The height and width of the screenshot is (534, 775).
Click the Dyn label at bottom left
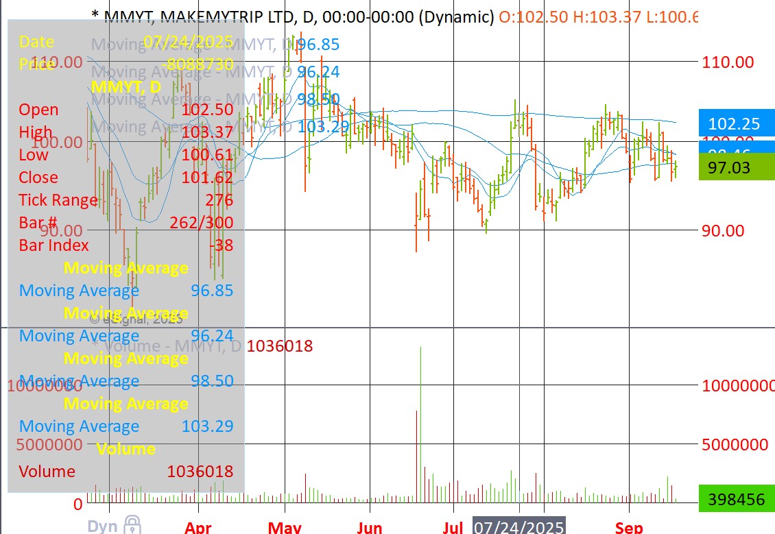(x=102, y=526)
